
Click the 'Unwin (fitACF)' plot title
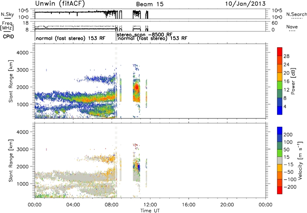[x=60, y=3]
